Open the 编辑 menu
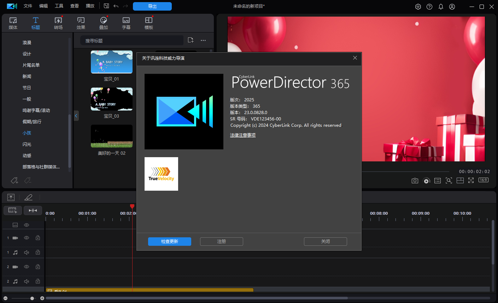 43,6
